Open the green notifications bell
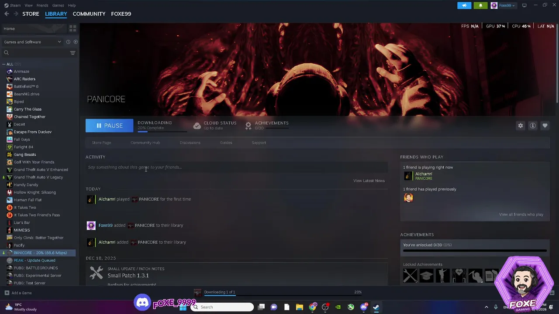Viewport: 559px width, 314px height. (480, 5)
